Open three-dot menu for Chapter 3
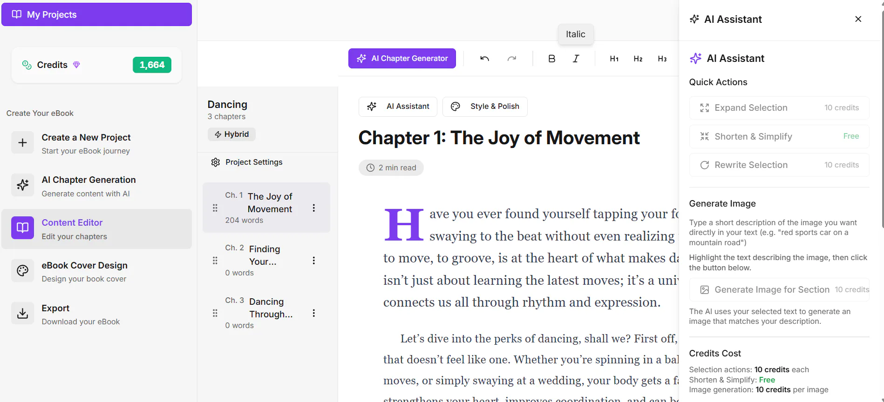Viewport: 884px width, 402px height. [314, 313]
